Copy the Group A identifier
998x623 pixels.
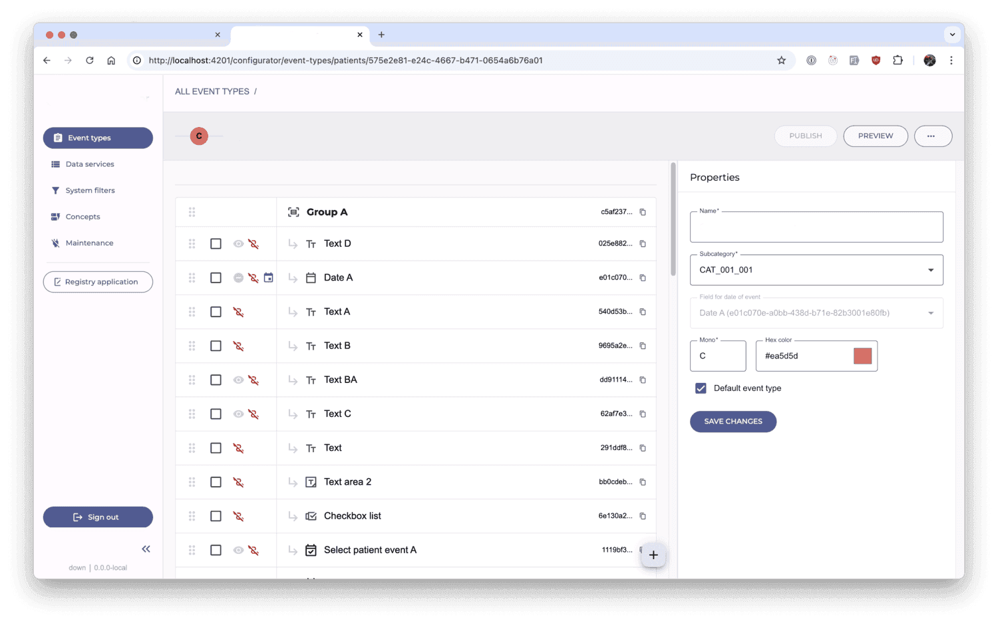pos(643,212)
